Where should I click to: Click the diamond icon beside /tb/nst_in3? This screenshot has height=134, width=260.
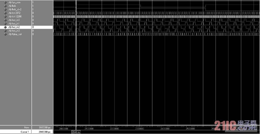pyautogui.click(x=6, y=31)
